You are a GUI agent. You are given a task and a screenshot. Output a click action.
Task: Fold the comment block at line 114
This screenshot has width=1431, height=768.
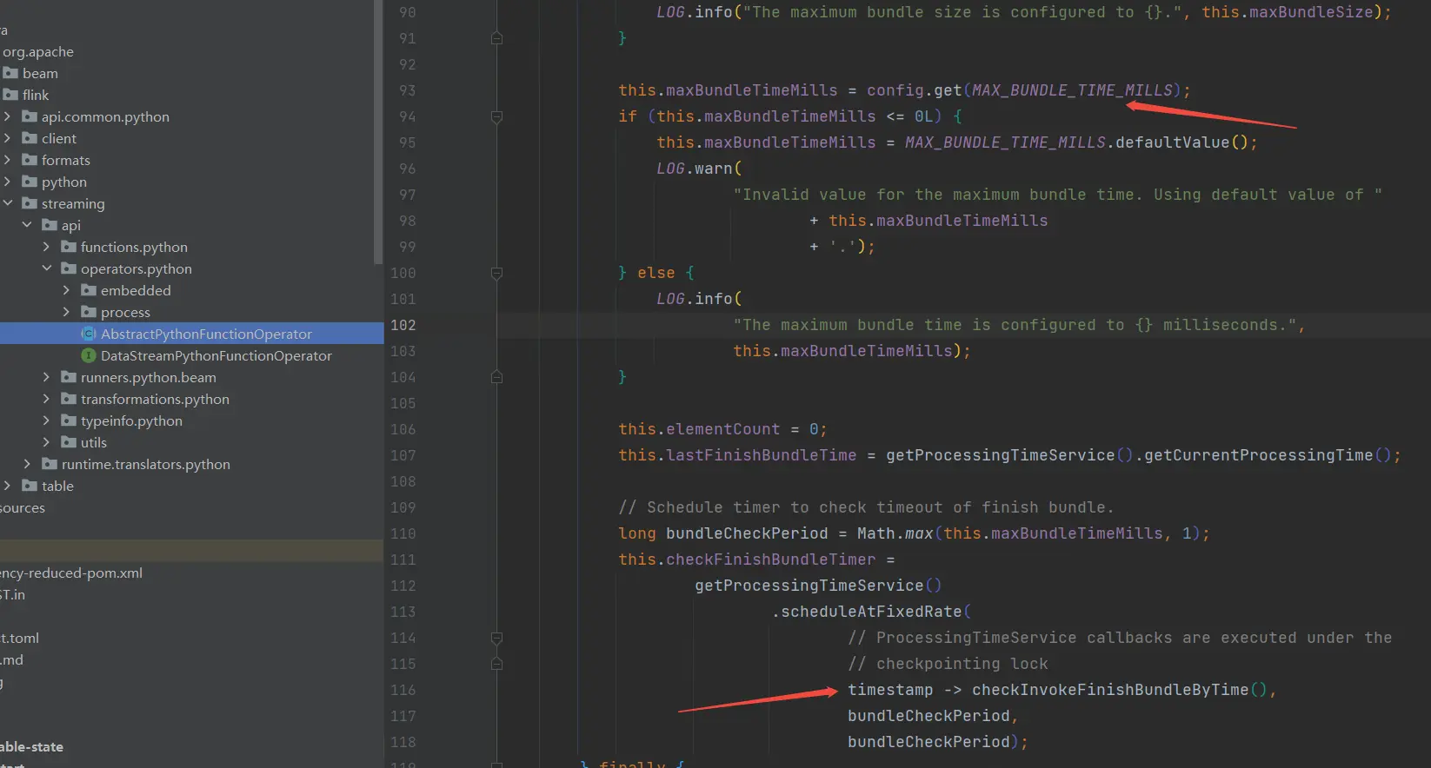pyautogui.click(x=496, y=638)
